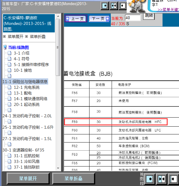Go to previous page with 上一页

pos(76,19)
